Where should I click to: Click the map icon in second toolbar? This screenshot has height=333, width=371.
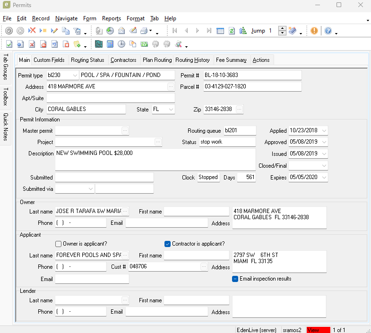click(99, 44)
